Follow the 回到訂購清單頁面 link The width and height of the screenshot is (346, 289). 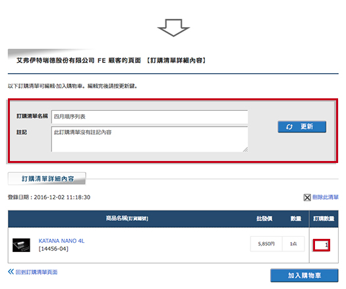coord(36,272)
